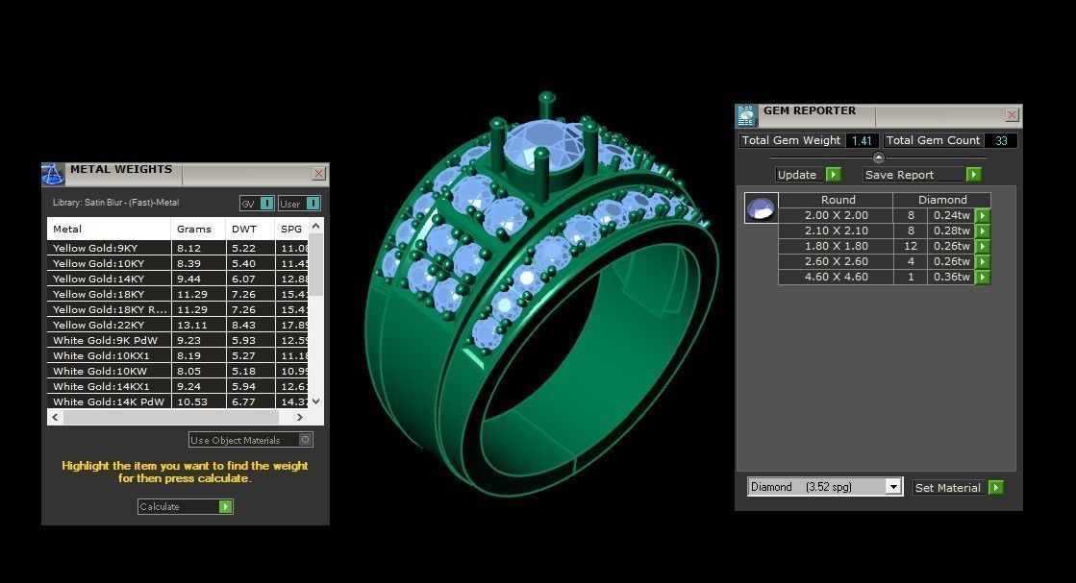Click green arrow beside Save Report
The height and width of the screenshot is (583, 1076).
click(974, 175)
